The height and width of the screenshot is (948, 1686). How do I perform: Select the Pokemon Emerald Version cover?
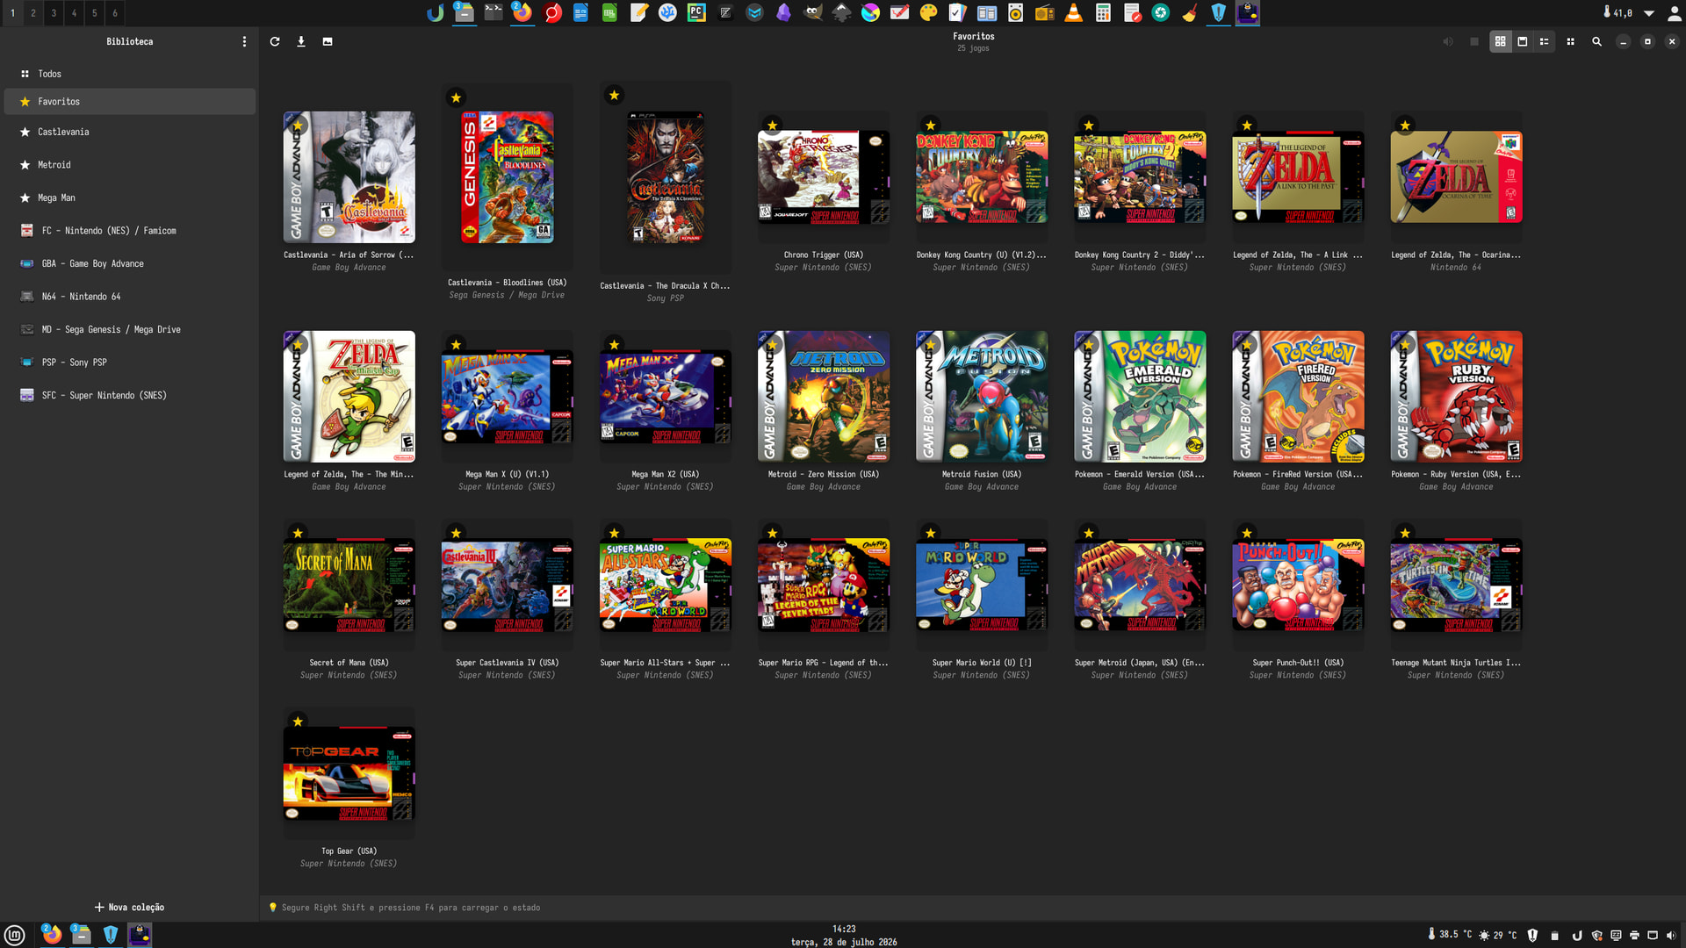(x=1140, y=397)
